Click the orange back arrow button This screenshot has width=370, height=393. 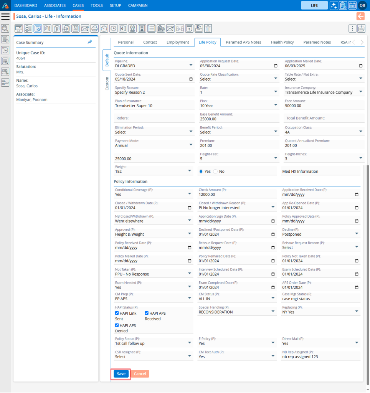360,16
